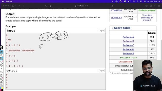This screenshot has height=91, width=162.
Task: Click the undo arrow in Epic Pen
Action: point(1,72)
